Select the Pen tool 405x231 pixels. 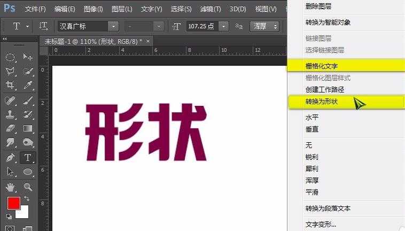(x=10, y=157)
